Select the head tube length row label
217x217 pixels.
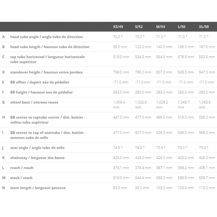(x=50, y=47)
